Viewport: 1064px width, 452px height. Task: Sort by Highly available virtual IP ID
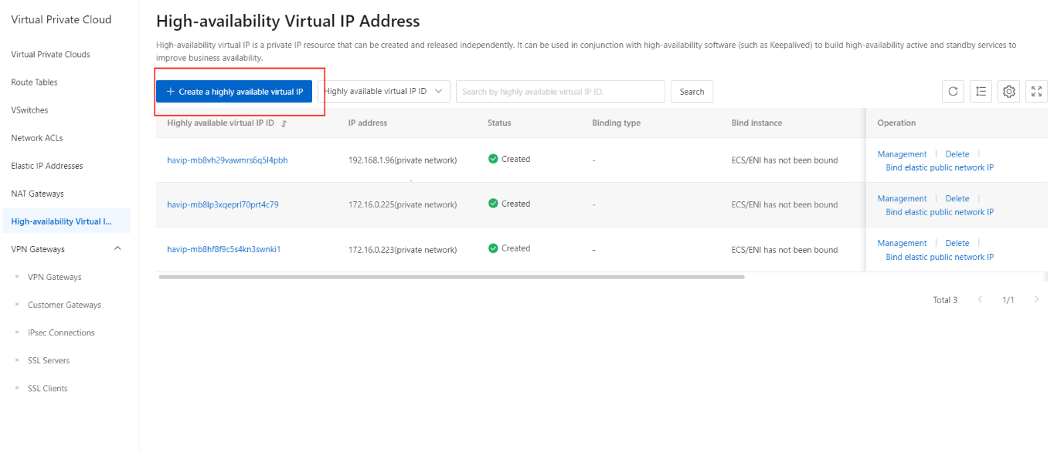click(284, 123)
